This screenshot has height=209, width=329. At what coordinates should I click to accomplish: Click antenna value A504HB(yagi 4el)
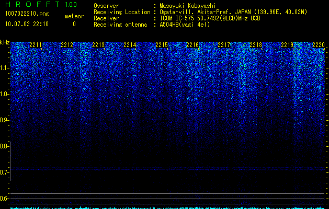click(x=185, y=25)
